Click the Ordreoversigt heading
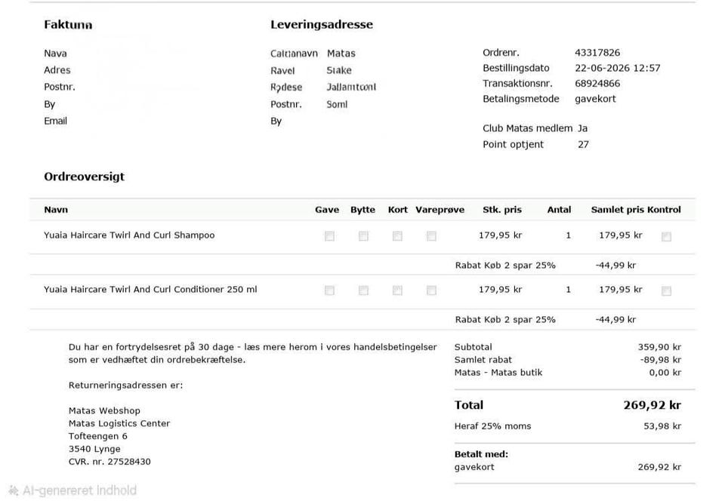The width and height of the screenshot is (725, 504). pos(84,177)
